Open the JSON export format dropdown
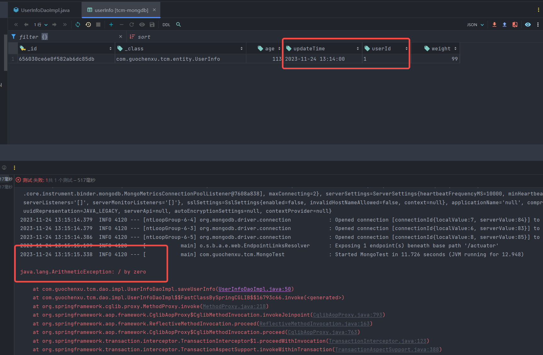This screenshot has width=543, height=355. point(475,25)
